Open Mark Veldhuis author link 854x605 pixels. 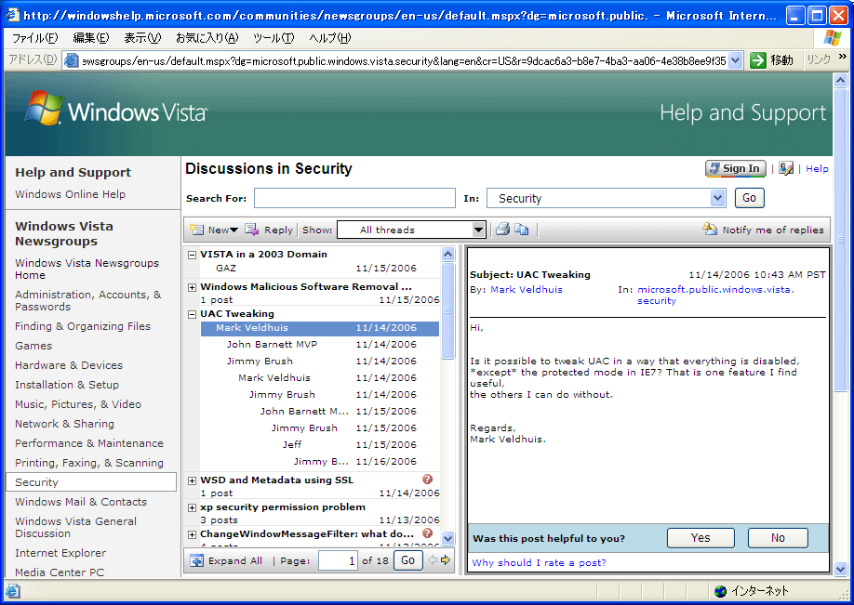527,289
